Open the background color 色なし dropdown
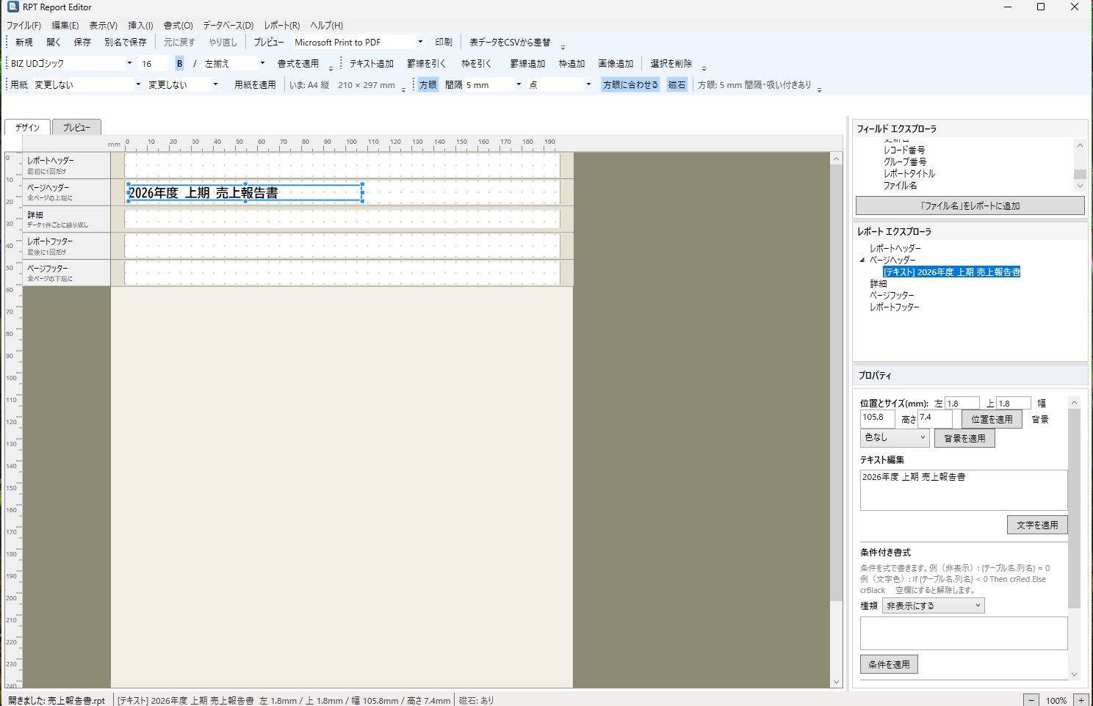This screenshot has height=706, width=1093. [895, 438]
